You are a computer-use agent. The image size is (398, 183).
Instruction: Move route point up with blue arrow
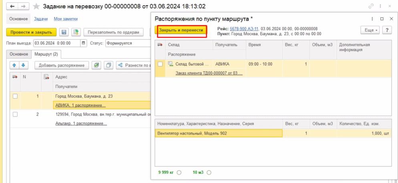[x=13, y=65]
